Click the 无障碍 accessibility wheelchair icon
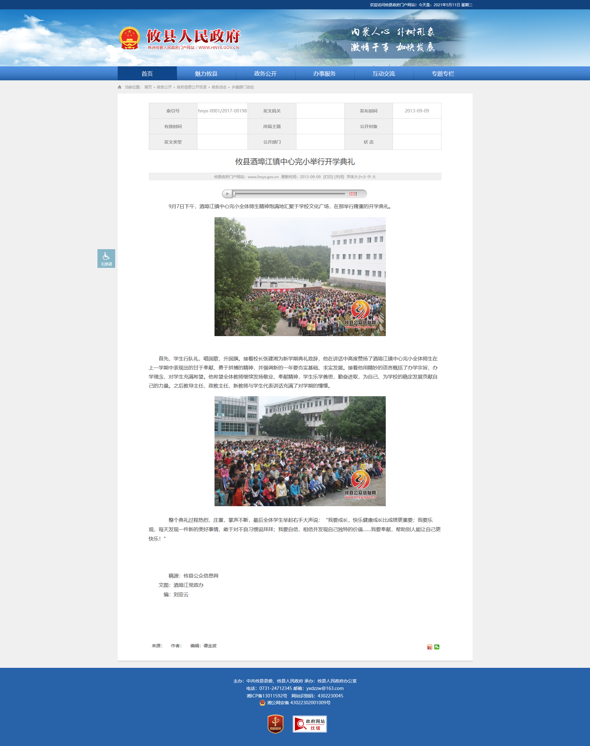 [106, 258]
